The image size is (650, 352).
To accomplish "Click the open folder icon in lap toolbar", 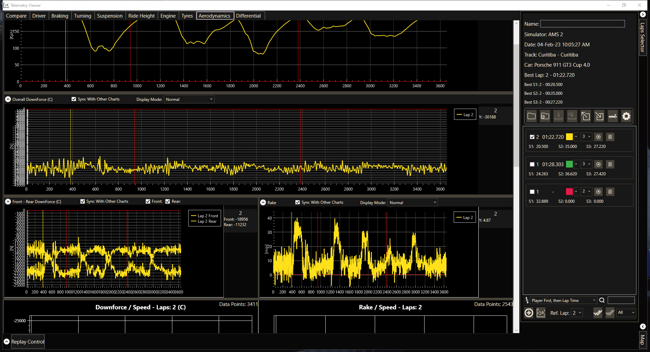I will 532,116.
